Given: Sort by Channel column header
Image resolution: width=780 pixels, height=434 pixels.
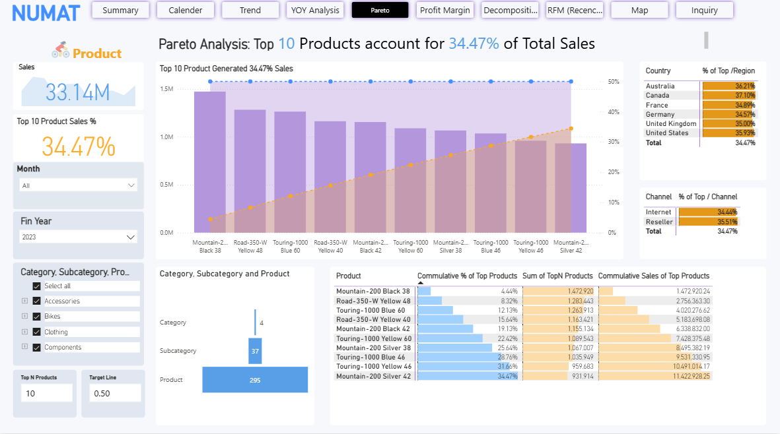Looking at the screenshot, I should coord(658,197).
